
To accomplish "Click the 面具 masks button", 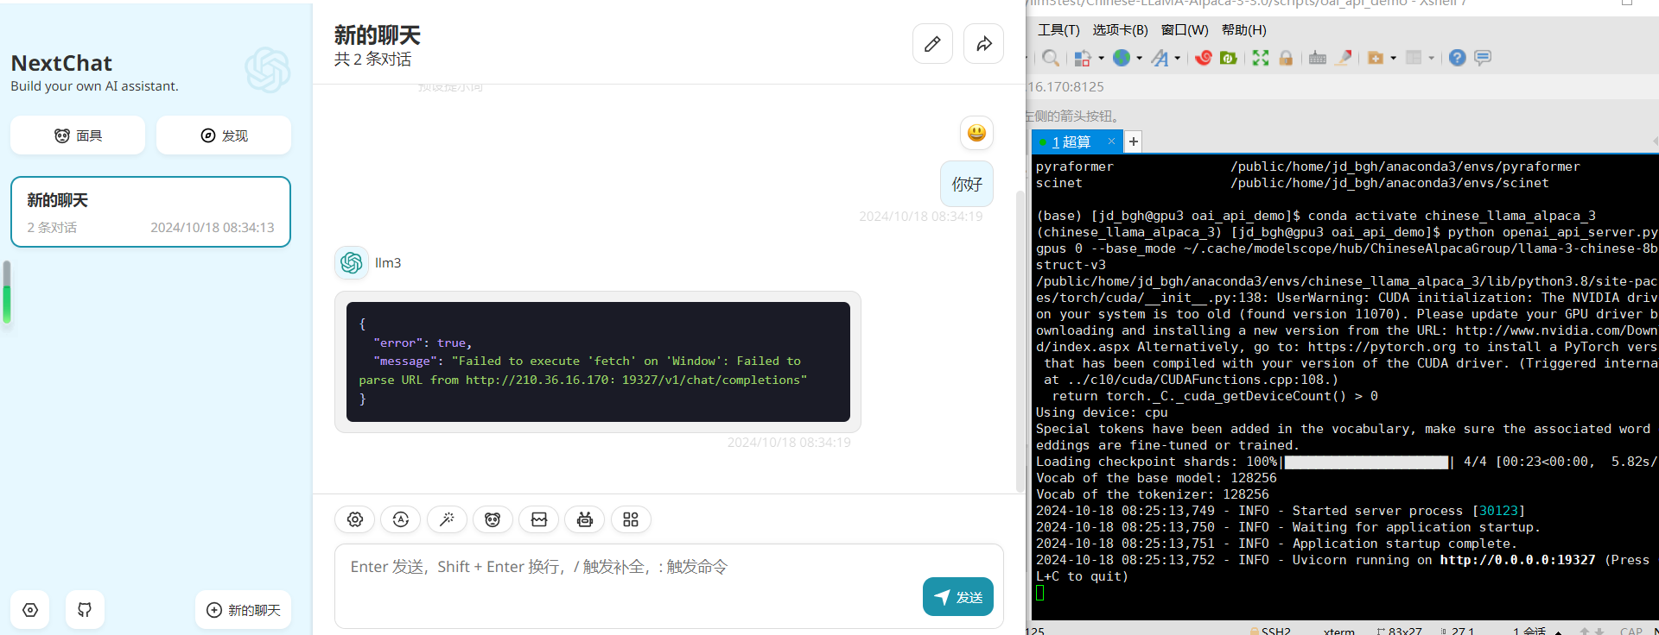I will pos(78,135).
